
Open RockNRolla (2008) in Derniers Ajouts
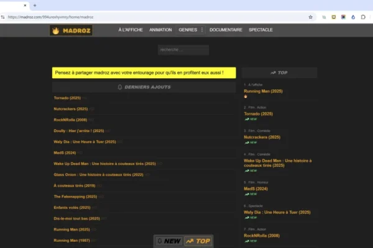click(70, 120)
